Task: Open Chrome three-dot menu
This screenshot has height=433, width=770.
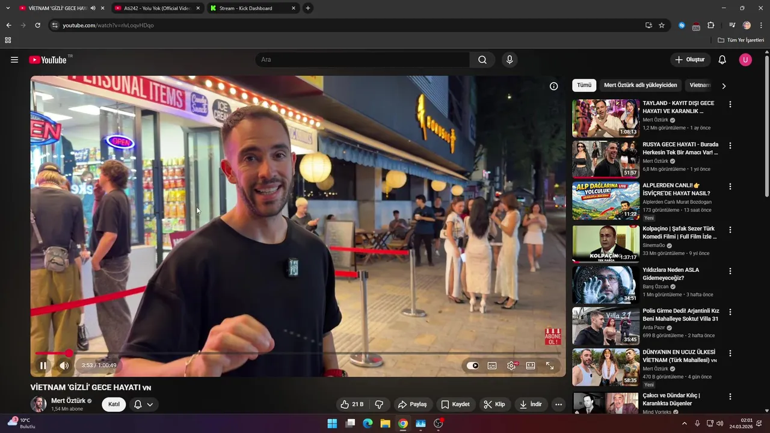Action: 761,25
